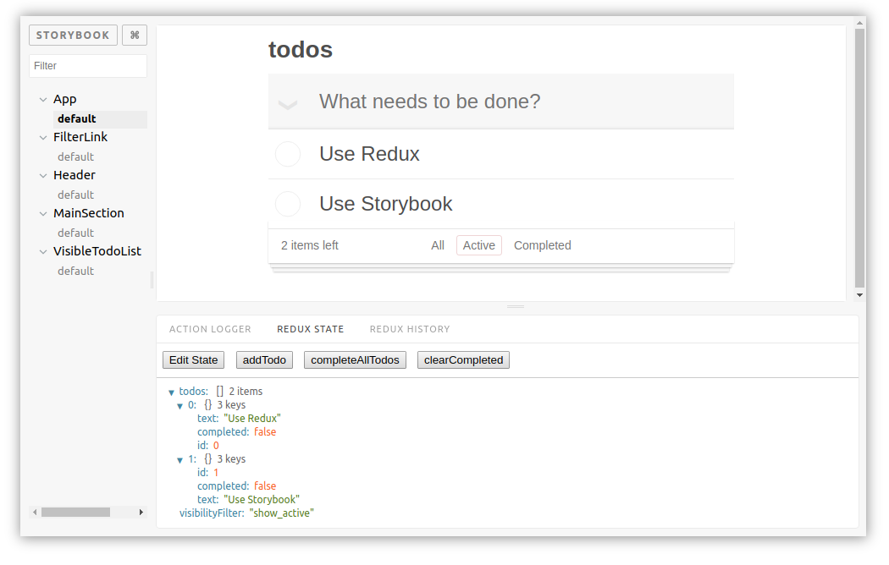Click the sidebar scrollbar right arrow
889x565 pixels.
click(x=142, y=512)
